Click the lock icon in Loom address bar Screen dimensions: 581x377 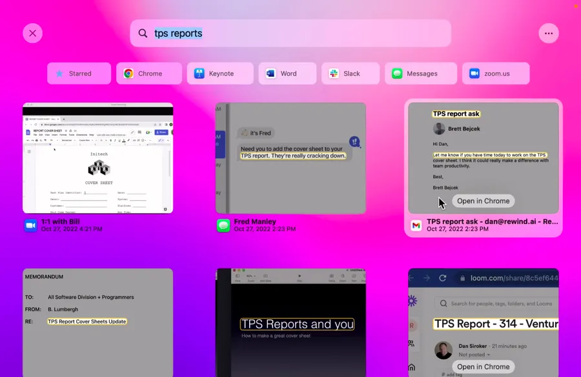tap(462, 278)
